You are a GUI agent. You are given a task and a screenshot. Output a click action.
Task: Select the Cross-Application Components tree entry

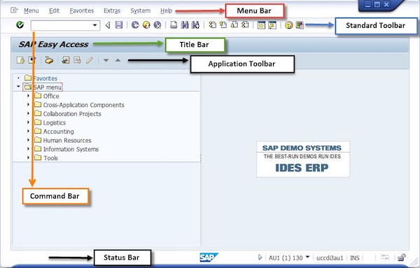click(80, 105)
